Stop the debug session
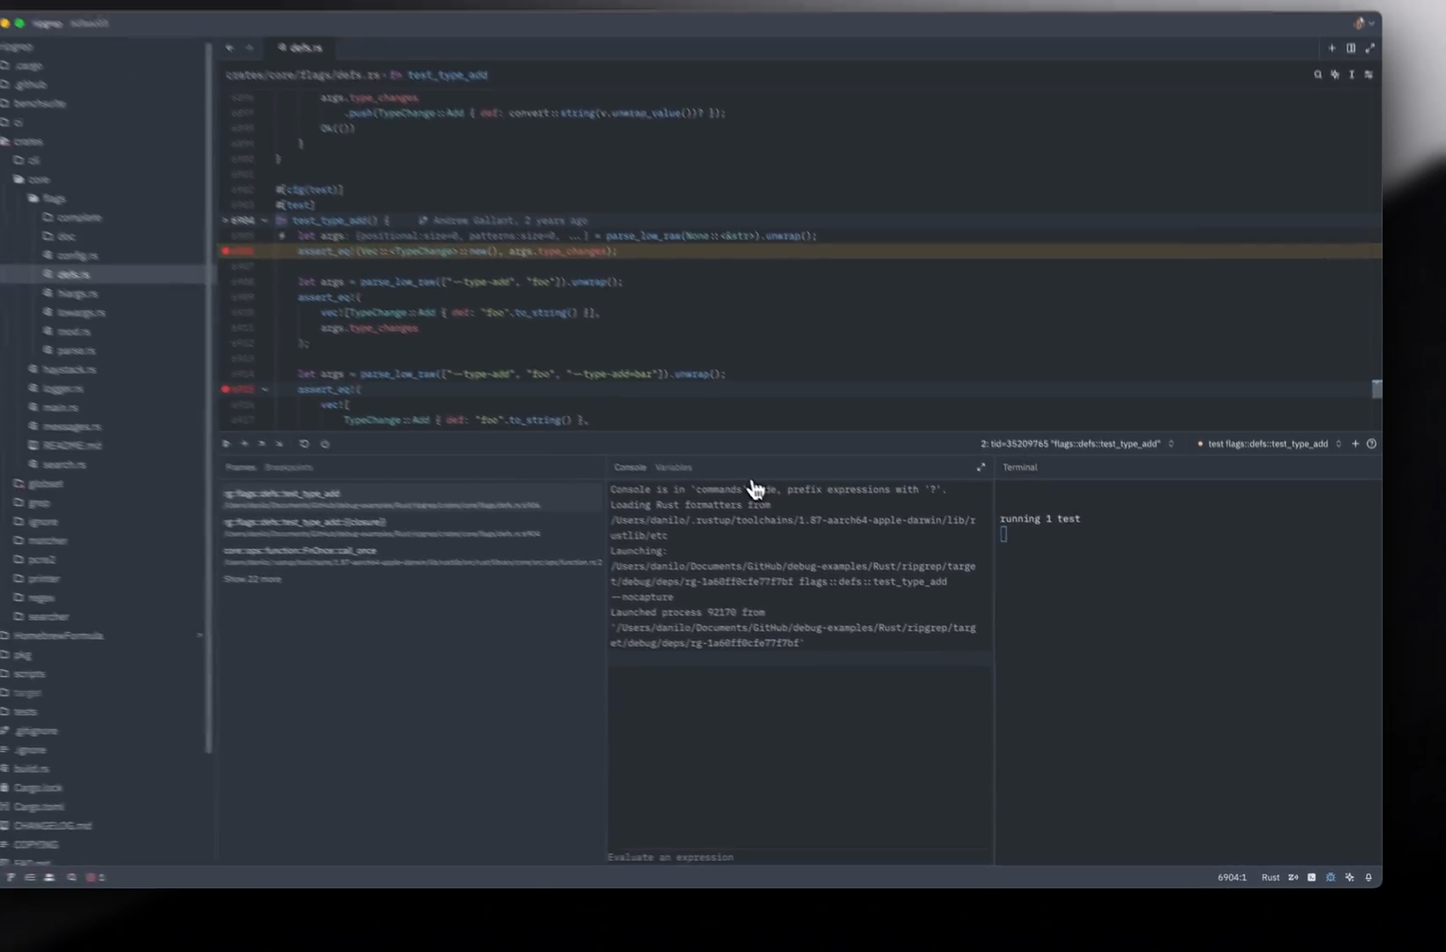This screenshot has height=952, width=1446. coord(325,444)
